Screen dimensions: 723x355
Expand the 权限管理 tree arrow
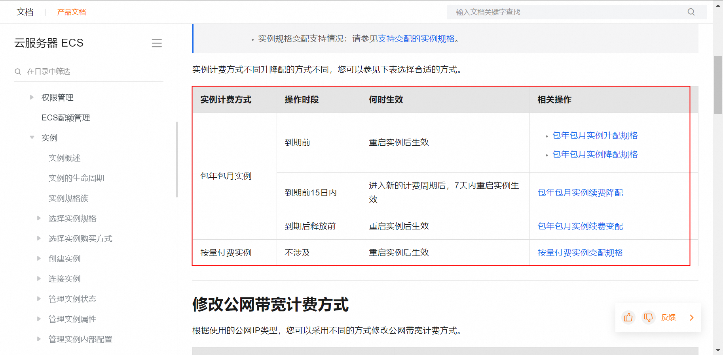pyautogui.click(x=32, y=97)
